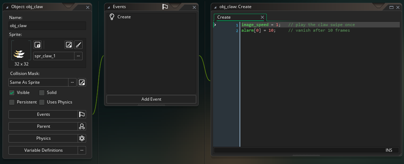Image resolution: width=404 pixels, height=164 pixels.
Task: Click the flag icon beside Events button
Action: (82, 114)
